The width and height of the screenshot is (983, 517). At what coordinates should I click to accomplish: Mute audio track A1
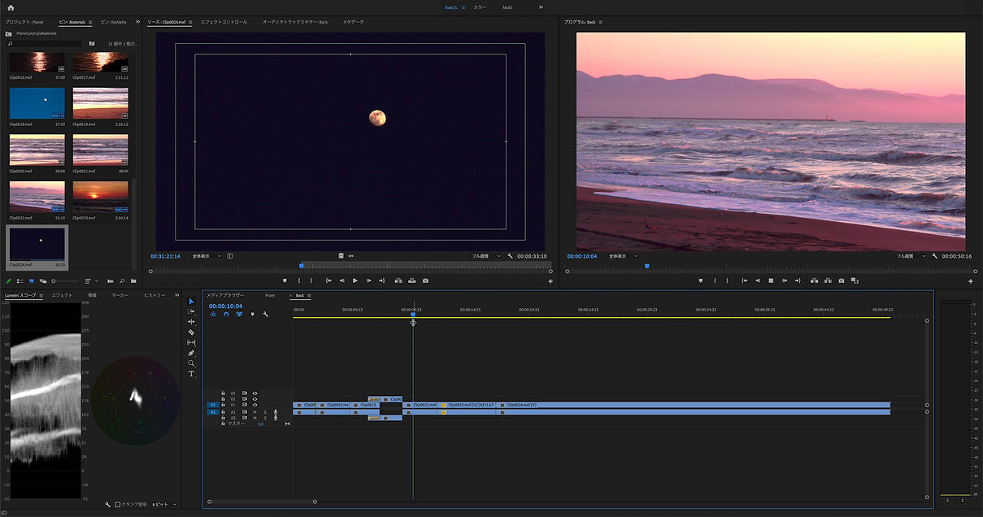pos(254,412)
